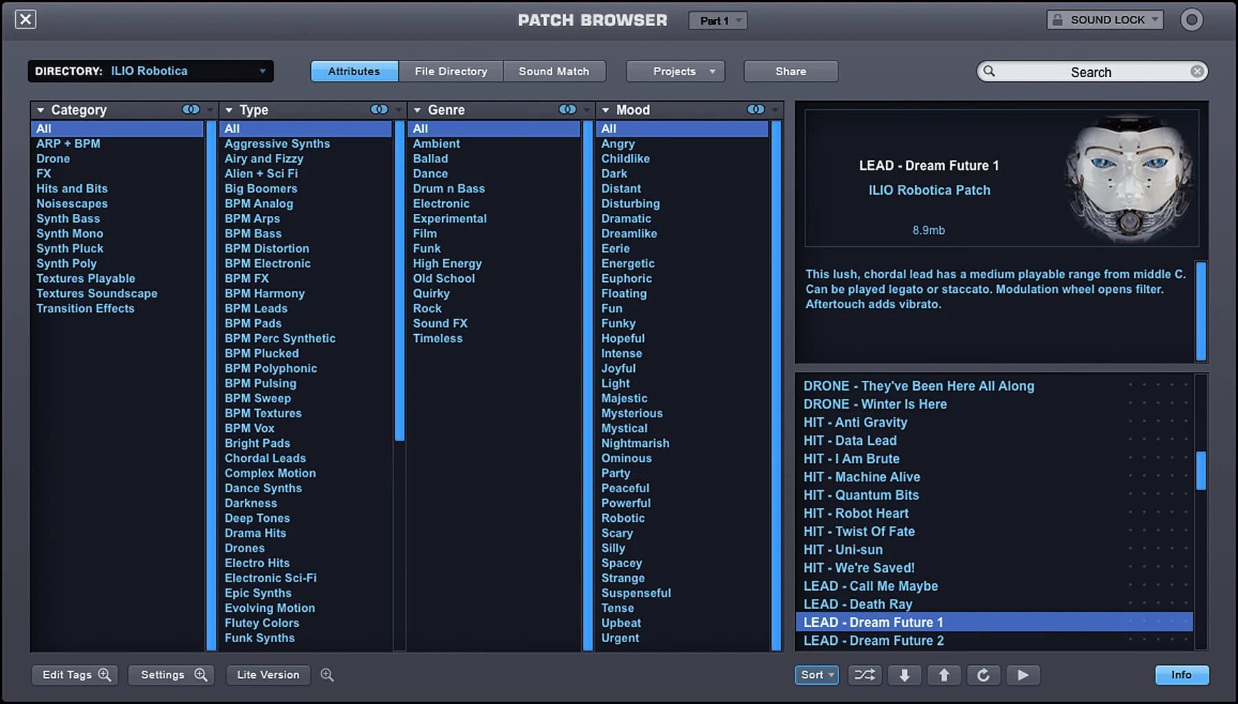1238x704 pixels.
Task: Open the Part 1 dropdown
Action: 718,20
